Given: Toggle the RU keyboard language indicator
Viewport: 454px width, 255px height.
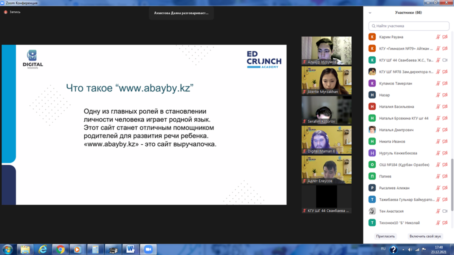Looking at the screenshot, I should [383, 249].
